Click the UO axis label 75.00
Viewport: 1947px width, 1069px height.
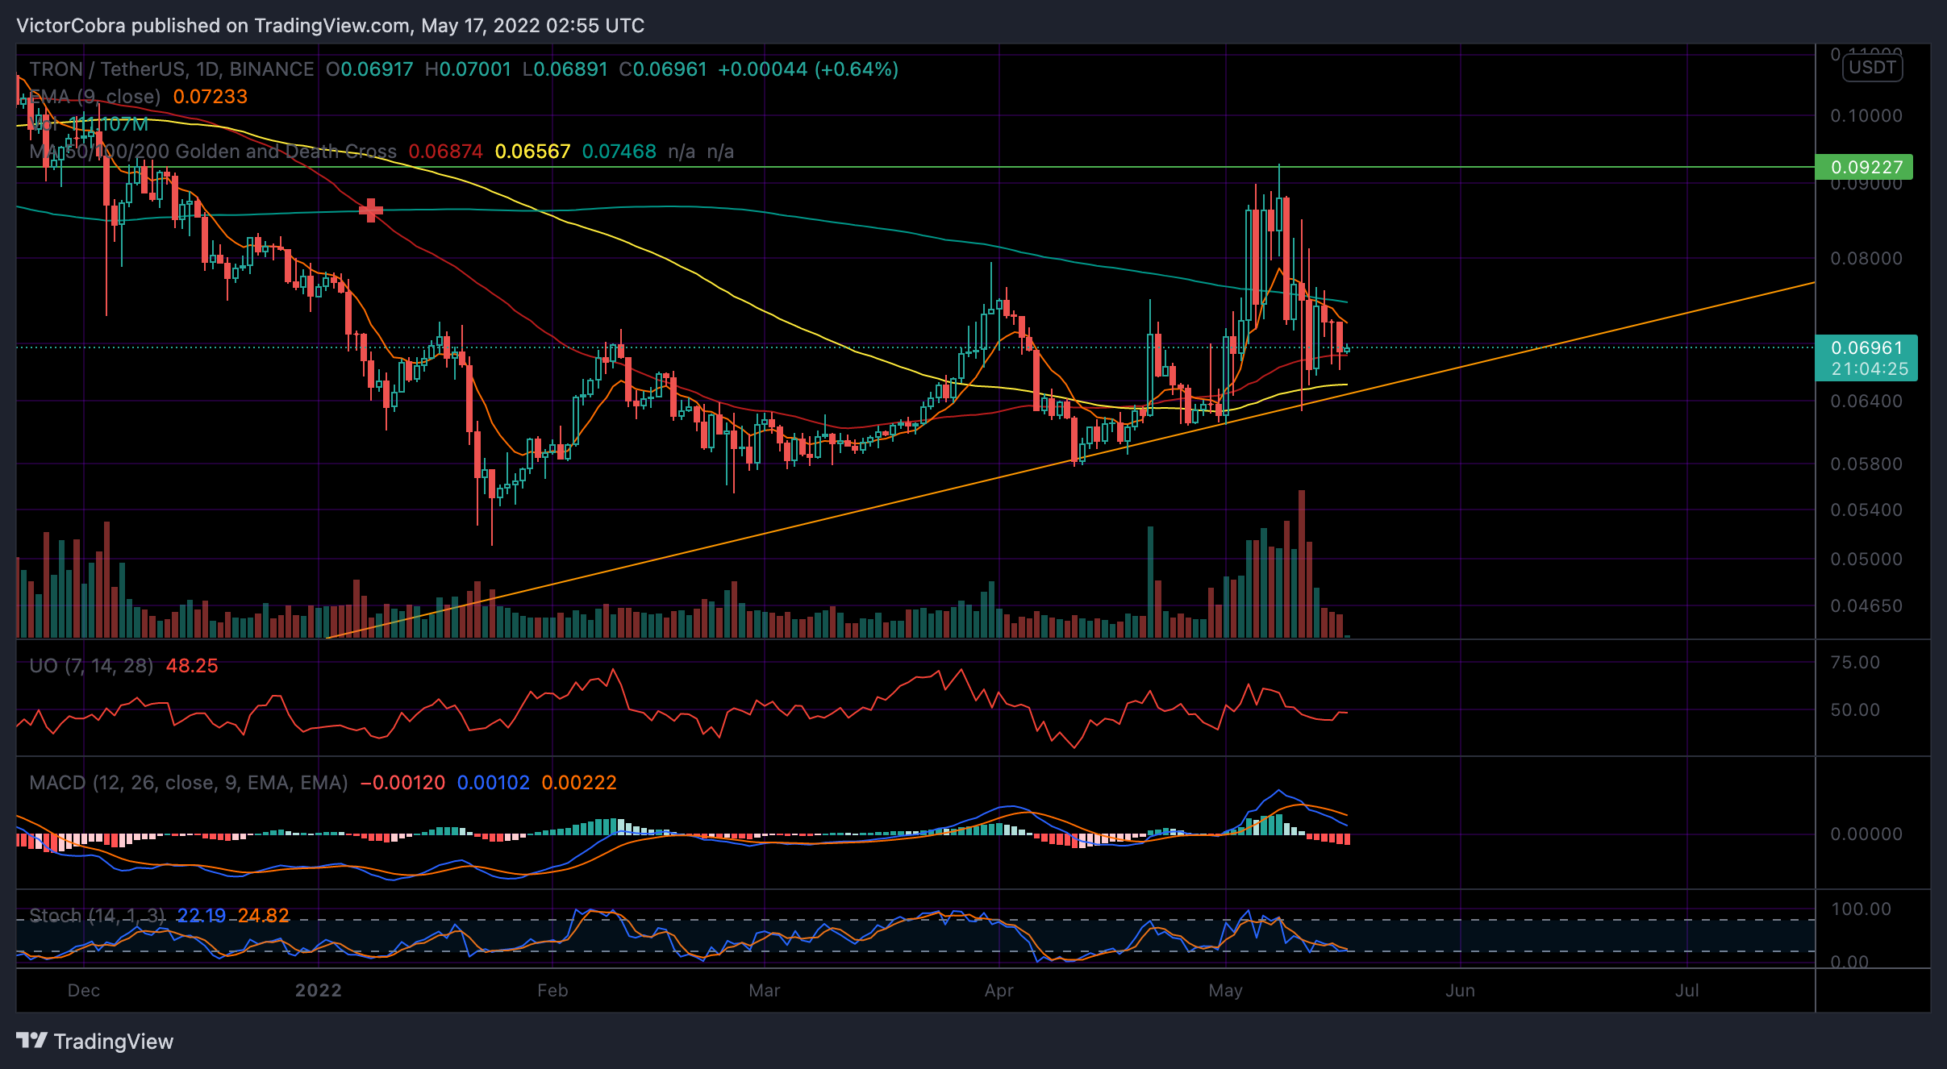(x=1855, y=663)
